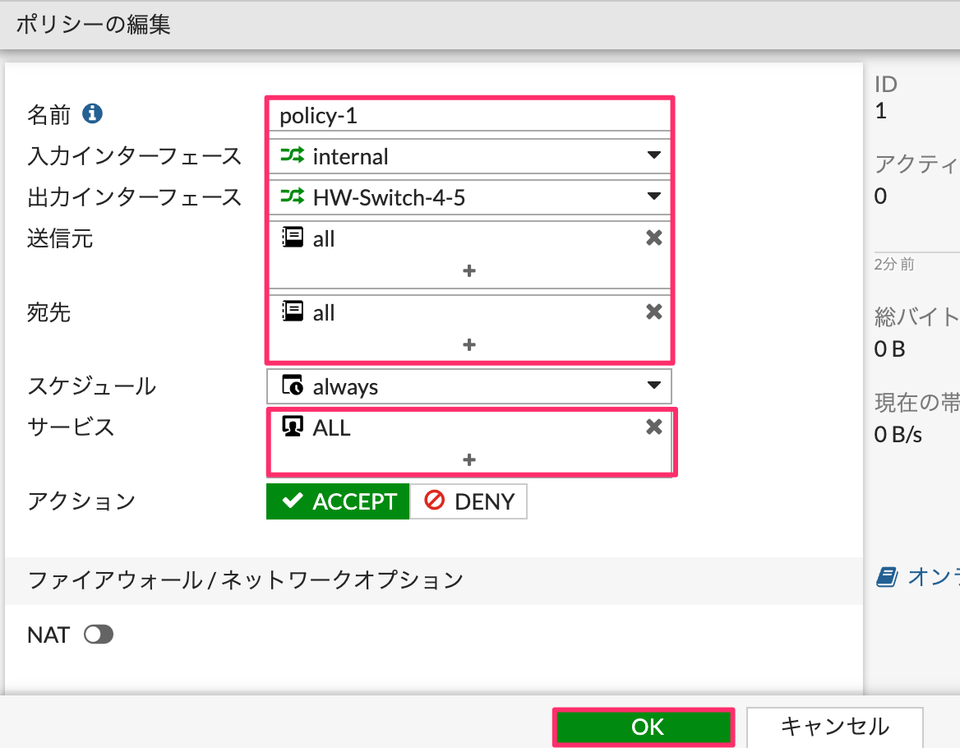The image size is (960, 748).
Task: Remove the 送信元 entry "all"
Action: [x=653, y=238]
